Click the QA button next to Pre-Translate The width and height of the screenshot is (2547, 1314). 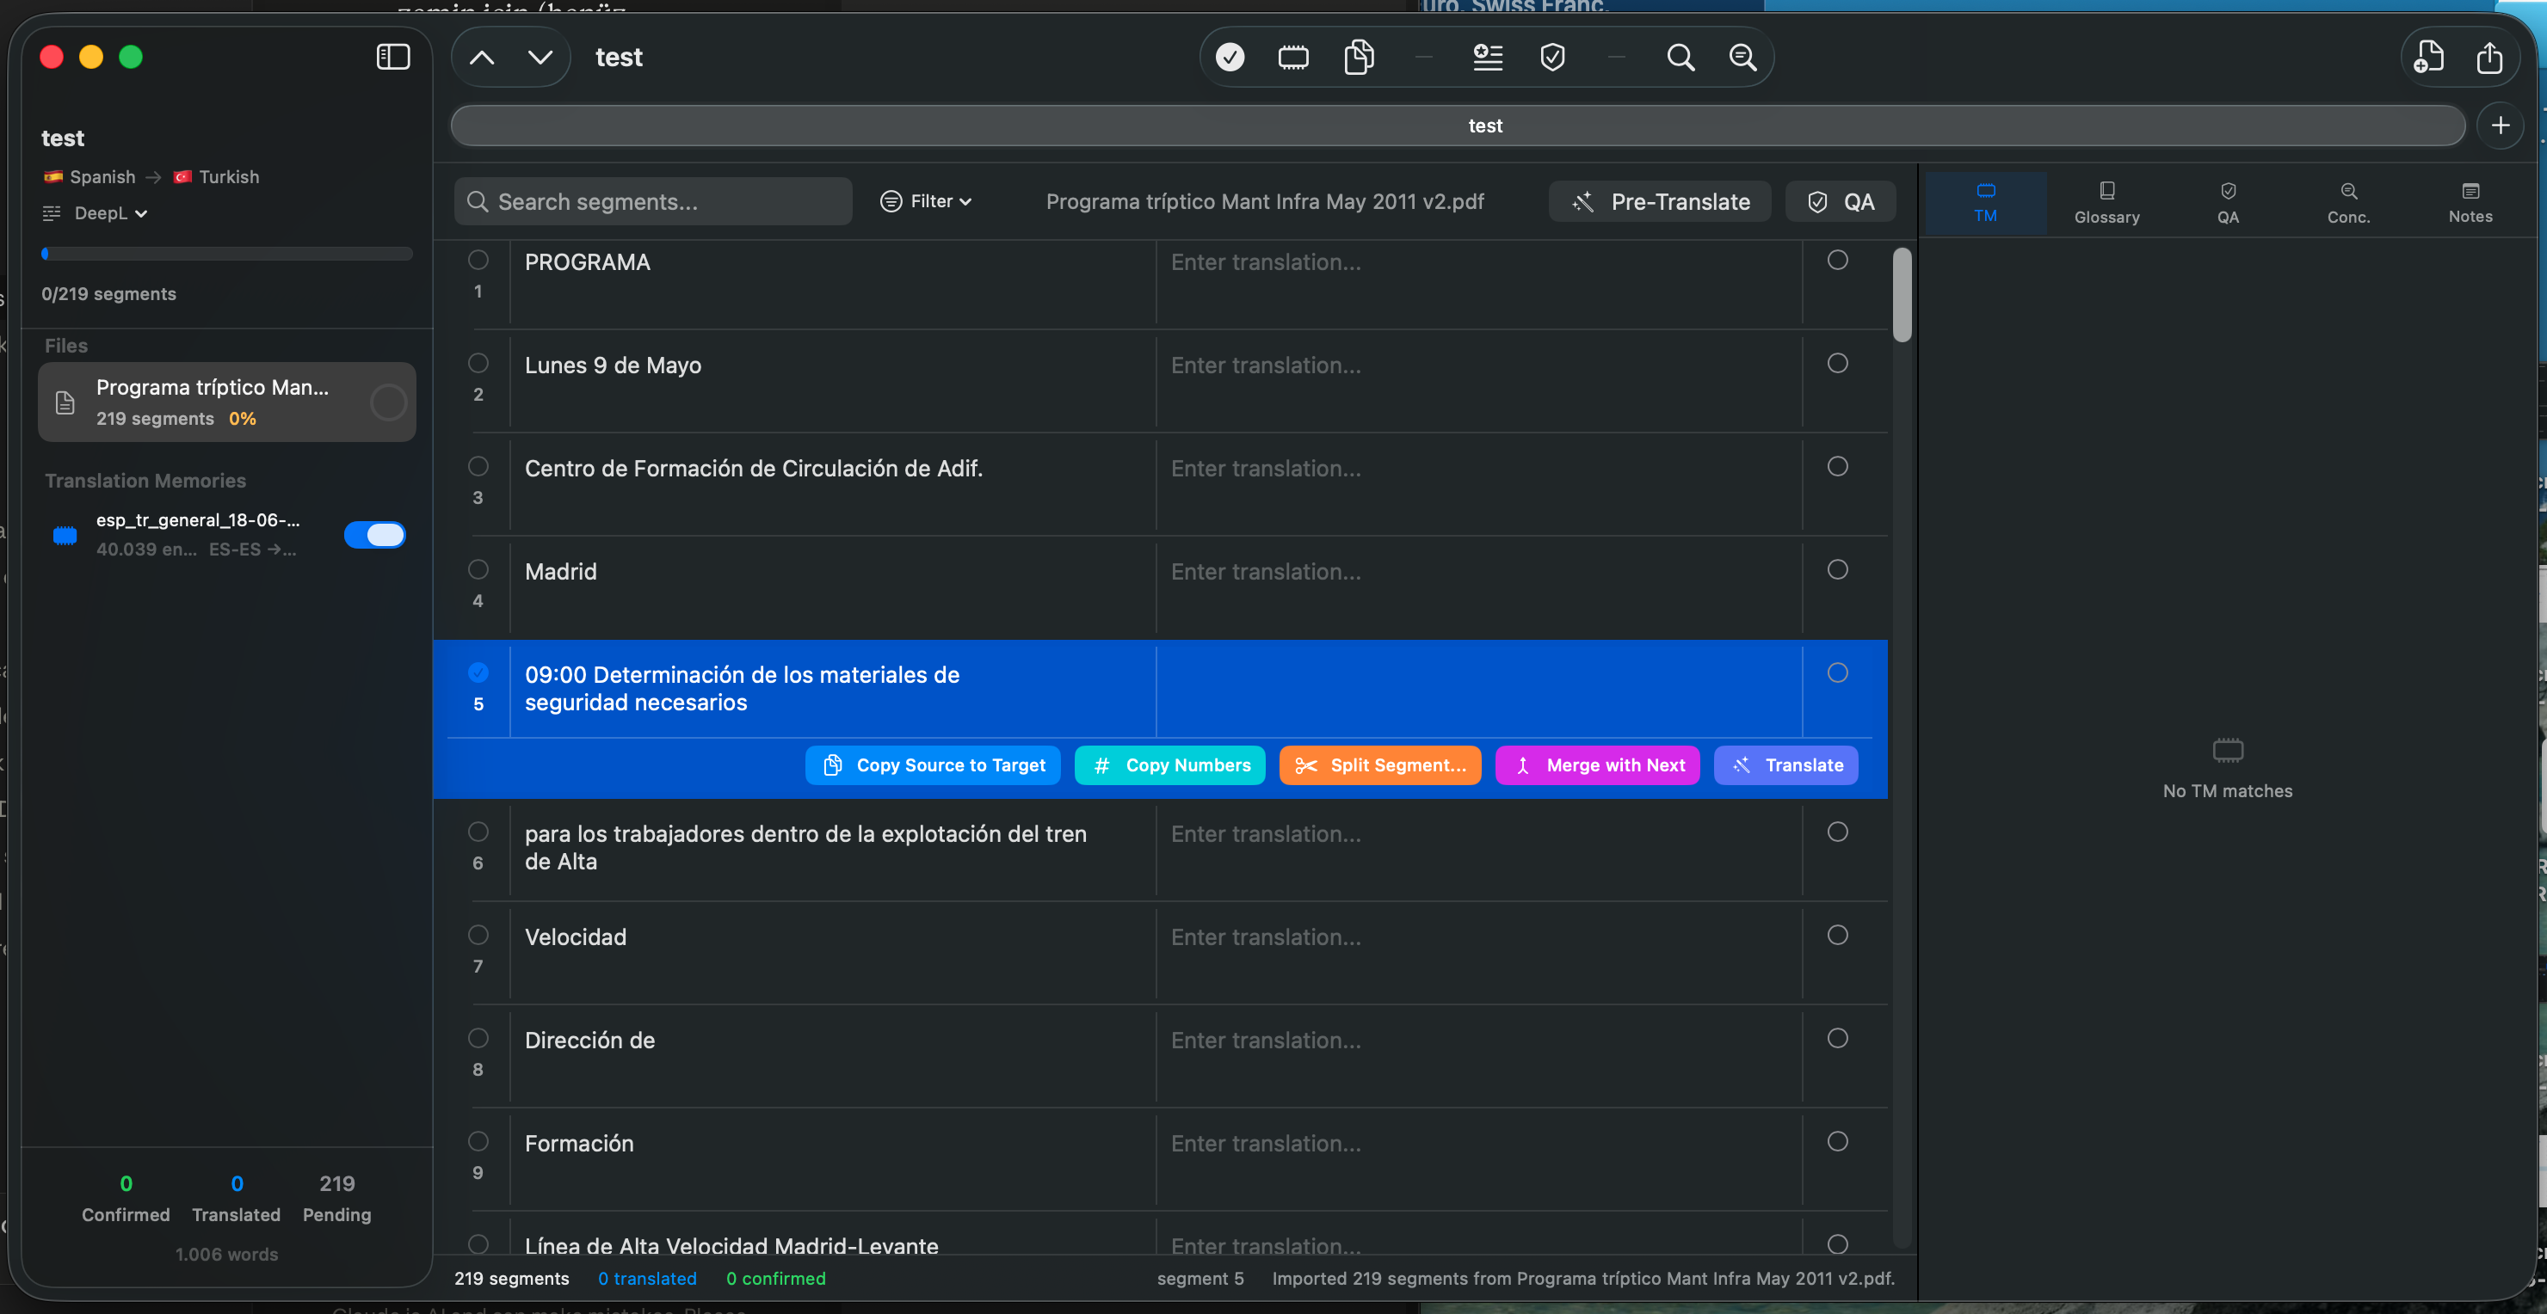pyautogui.click(x=1840, y=201)
